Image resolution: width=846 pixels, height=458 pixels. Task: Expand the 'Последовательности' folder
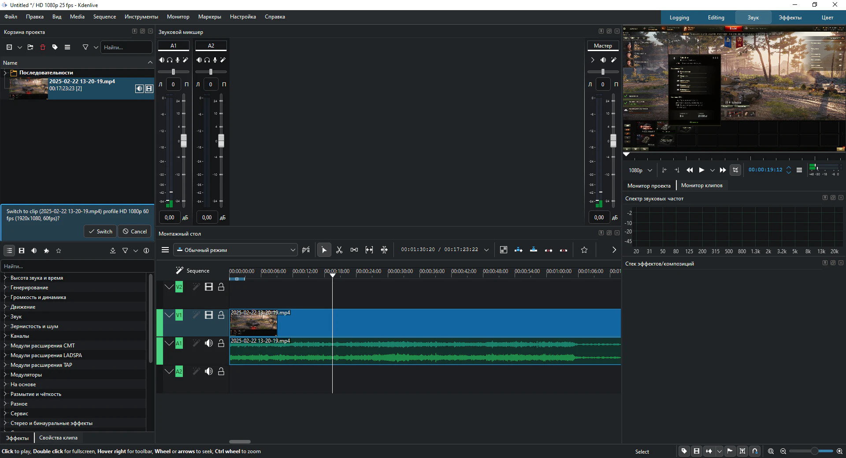coord(5,73)
